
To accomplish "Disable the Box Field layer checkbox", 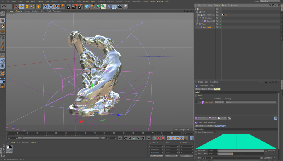I will (x=196, y=102).
